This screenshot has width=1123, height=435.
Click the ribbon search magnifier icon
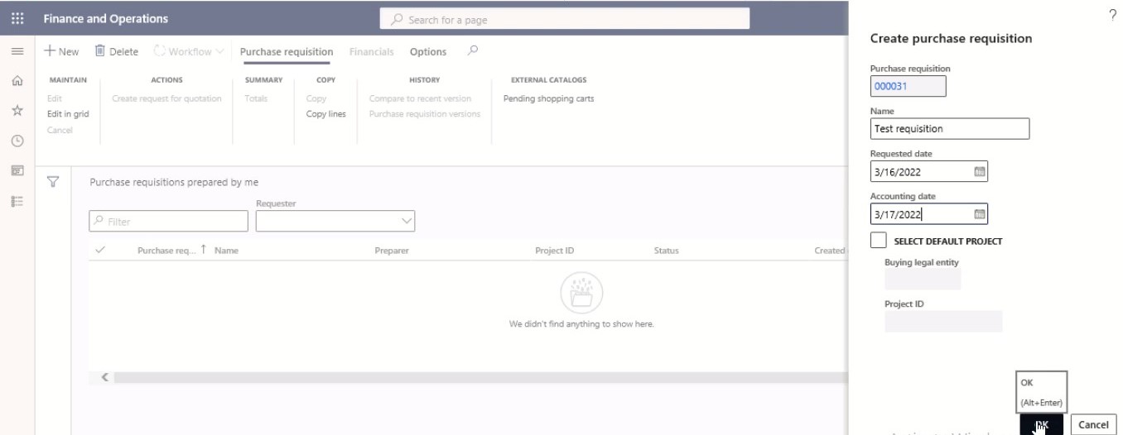tap(472, 50)
